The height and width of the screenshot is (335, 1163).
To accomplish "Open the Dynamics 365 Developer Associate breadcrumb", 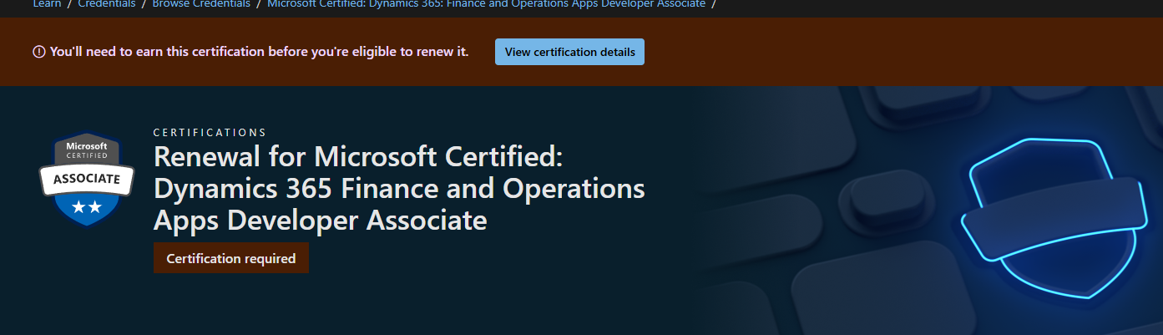I will [486, 3].
